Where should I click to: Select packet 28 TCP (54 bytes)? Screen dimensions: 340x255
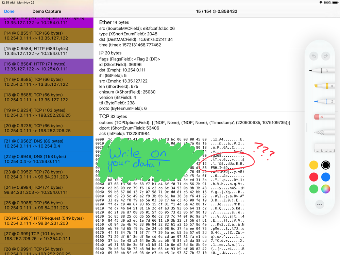47,250
